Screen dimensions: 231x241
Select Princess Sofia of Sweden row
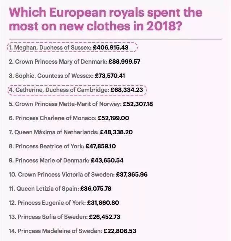coord(64,217)
